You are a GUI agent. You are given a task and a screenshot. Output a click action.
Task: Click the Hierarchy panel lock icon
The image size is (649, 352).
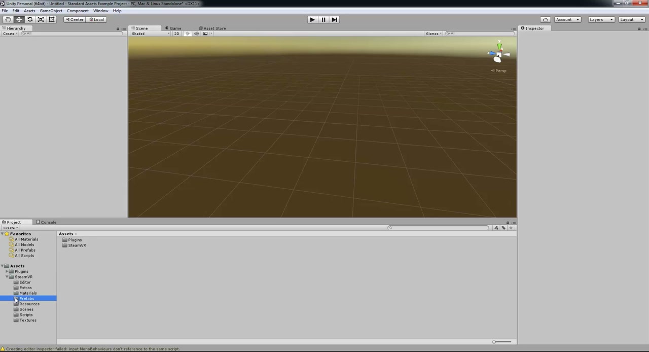118,28
